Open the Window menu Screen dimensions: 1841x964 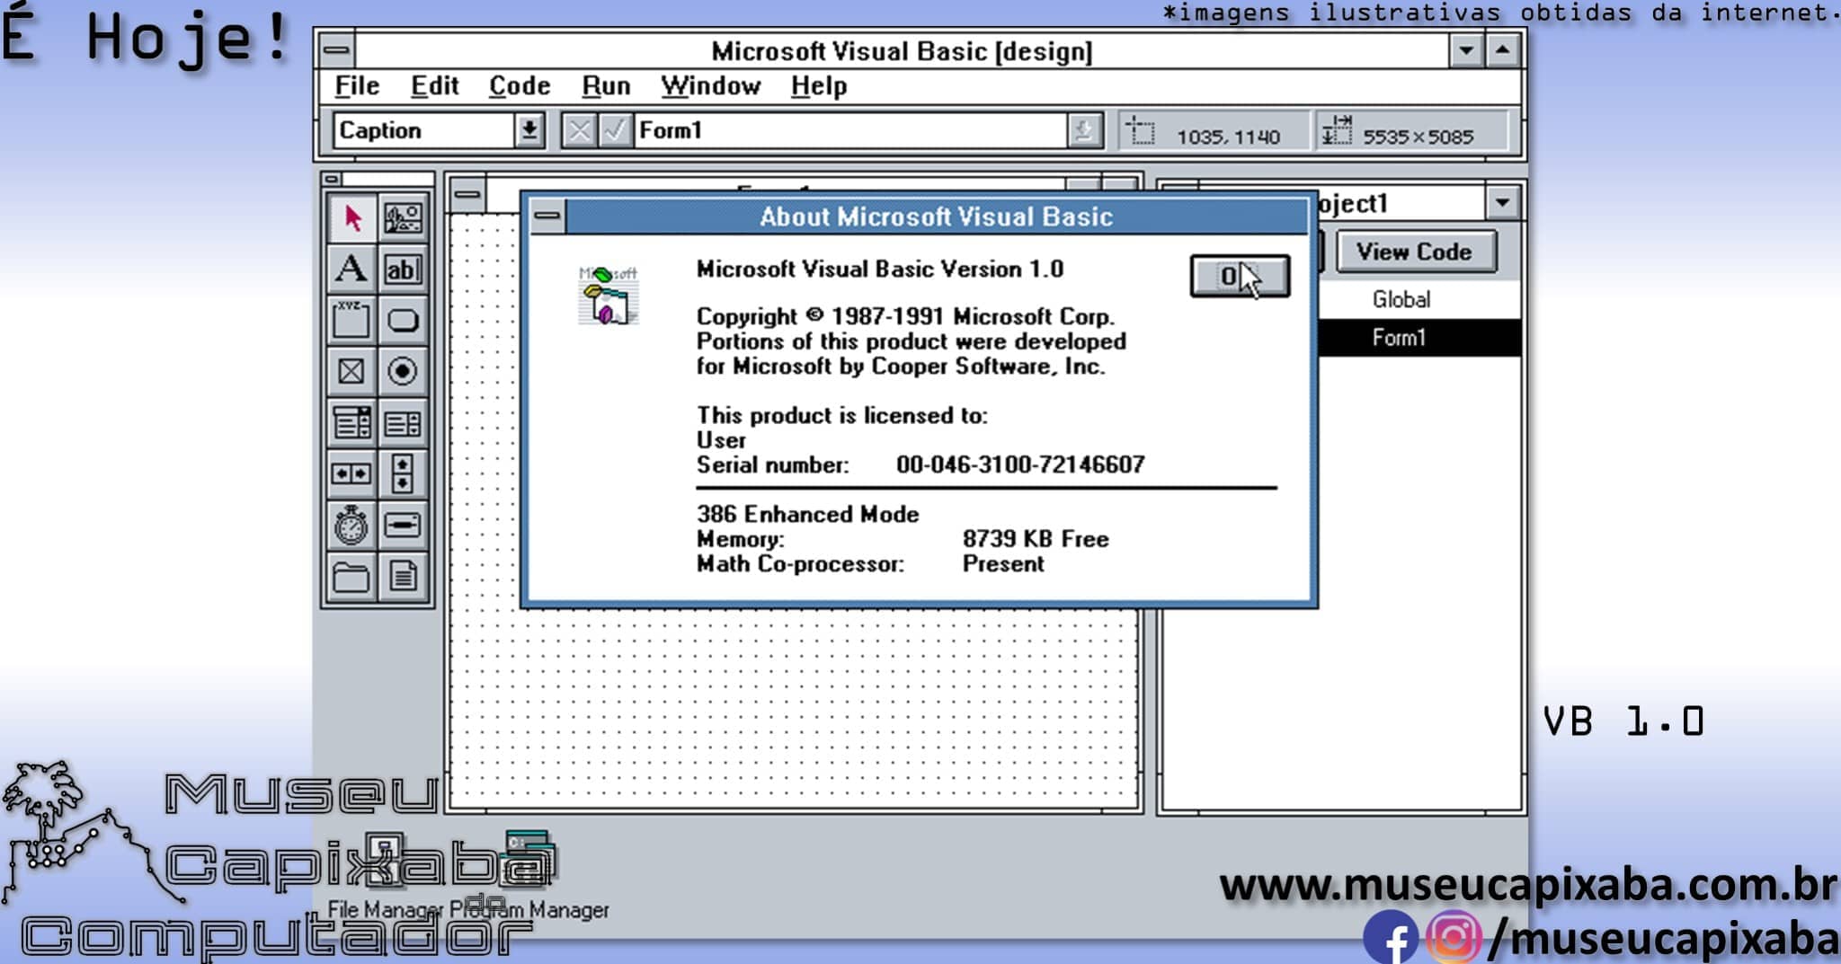pos(711,86)
